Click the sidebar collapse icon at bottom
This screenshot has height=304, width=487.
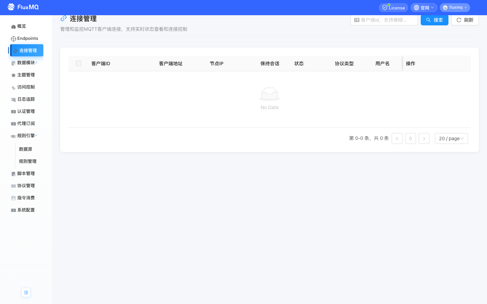click(26, 293)
